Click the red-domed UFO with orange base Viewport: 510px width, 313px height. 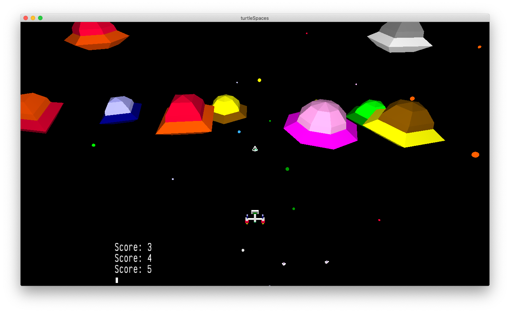(185, 115)
